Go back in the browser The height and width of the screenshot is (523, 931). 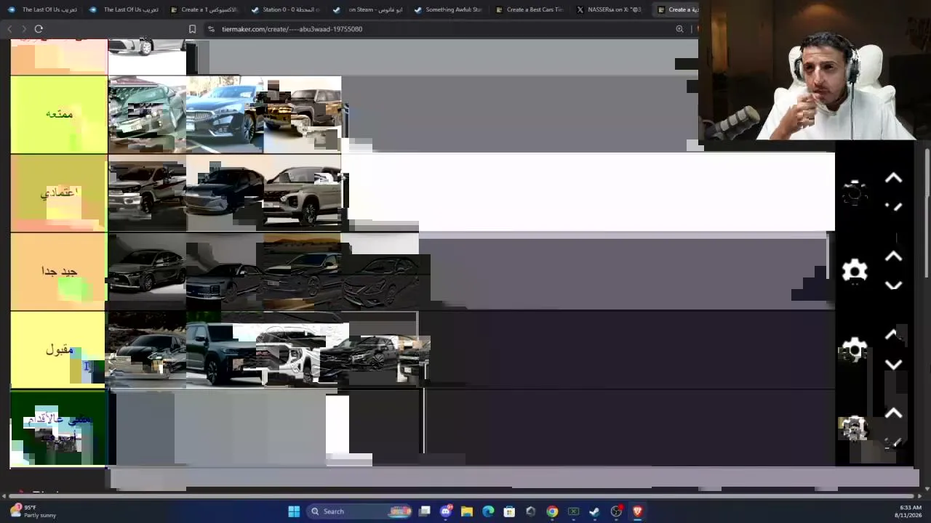[9, 29]
